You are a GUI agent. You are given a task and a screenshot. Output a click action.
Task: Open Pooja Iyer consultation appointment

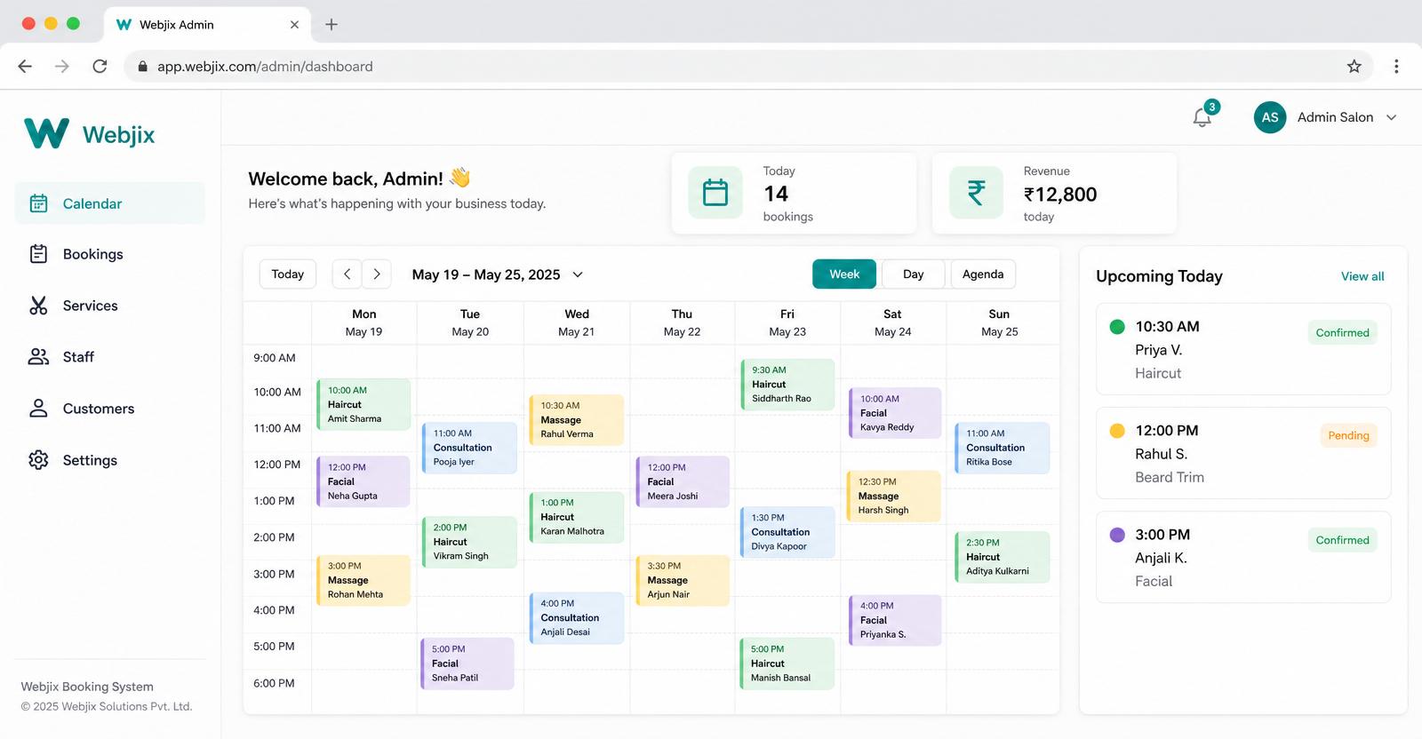(469, 448)
